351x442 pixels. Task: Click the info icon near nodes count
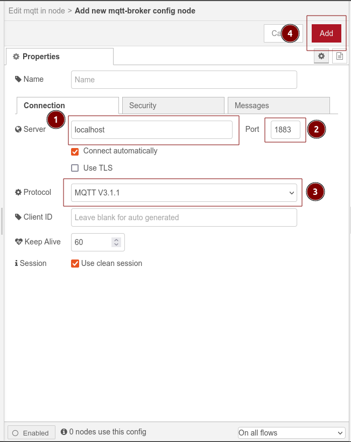coord(64,432)
